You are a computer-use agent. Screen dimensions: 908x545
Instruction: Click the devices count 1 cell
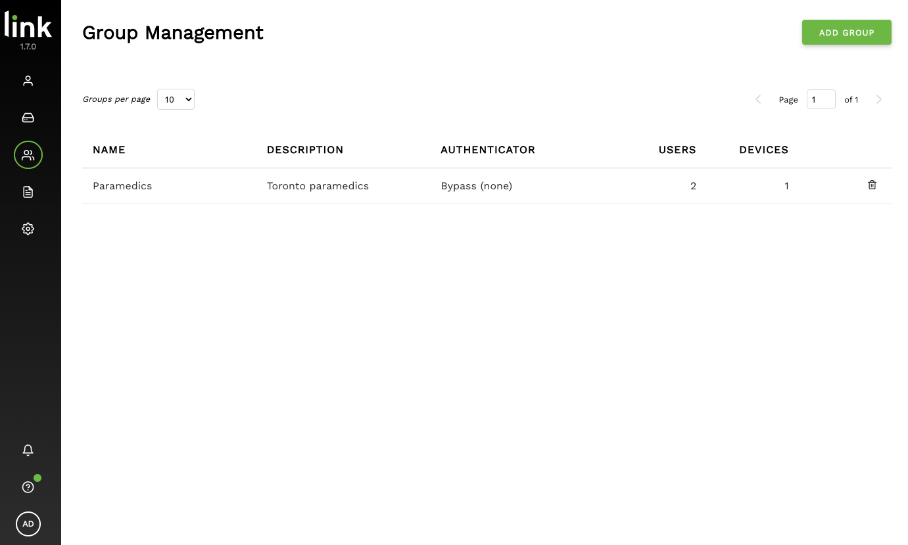click(x=786, y=186)
